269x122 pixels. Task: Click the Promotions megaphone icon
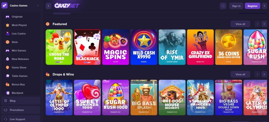click(6, 110)
